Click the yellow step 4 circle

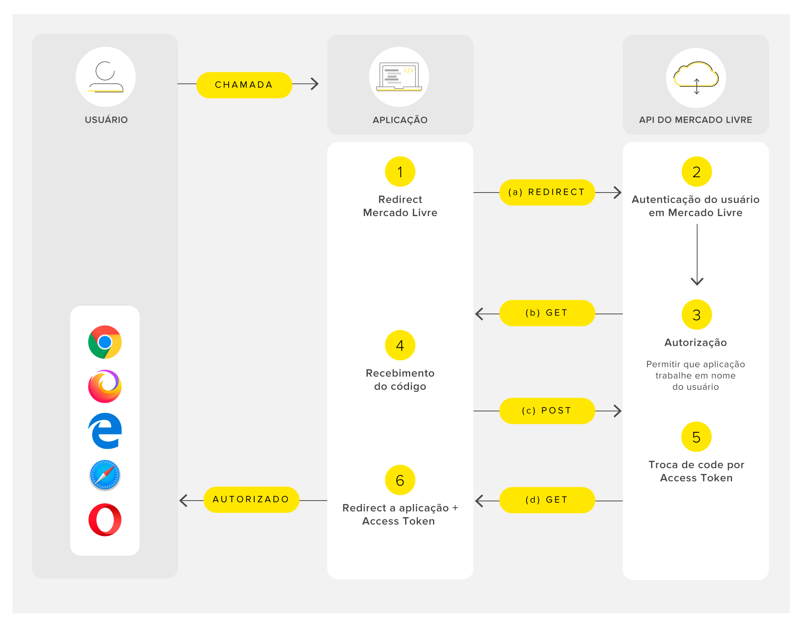(x=400, y=345)
